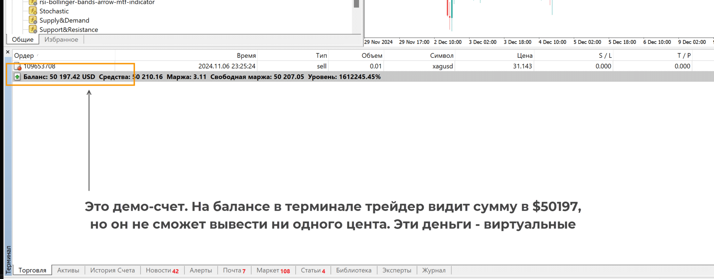Select the Общие navigator tab
The image size is (714, 279).
(23, 39)
